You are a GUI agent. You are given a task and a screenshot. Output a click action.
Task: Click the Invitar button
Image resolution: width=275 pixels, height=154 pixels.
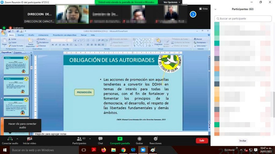click(243, 141)
